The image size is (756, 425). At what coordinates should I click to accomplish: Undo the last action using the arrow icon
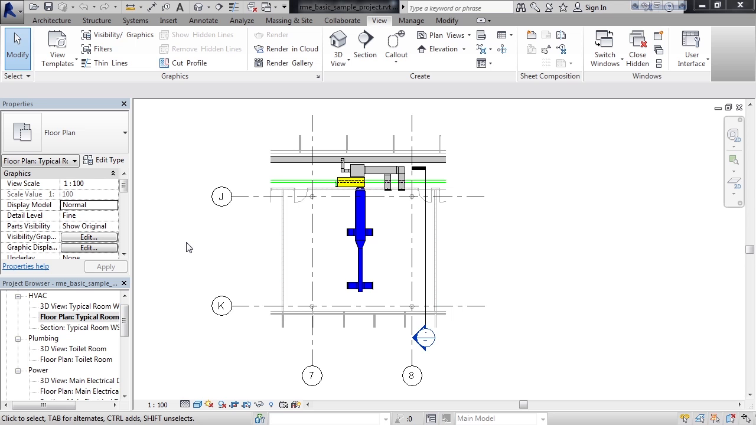pyautogui.click(x=84, y=7)
